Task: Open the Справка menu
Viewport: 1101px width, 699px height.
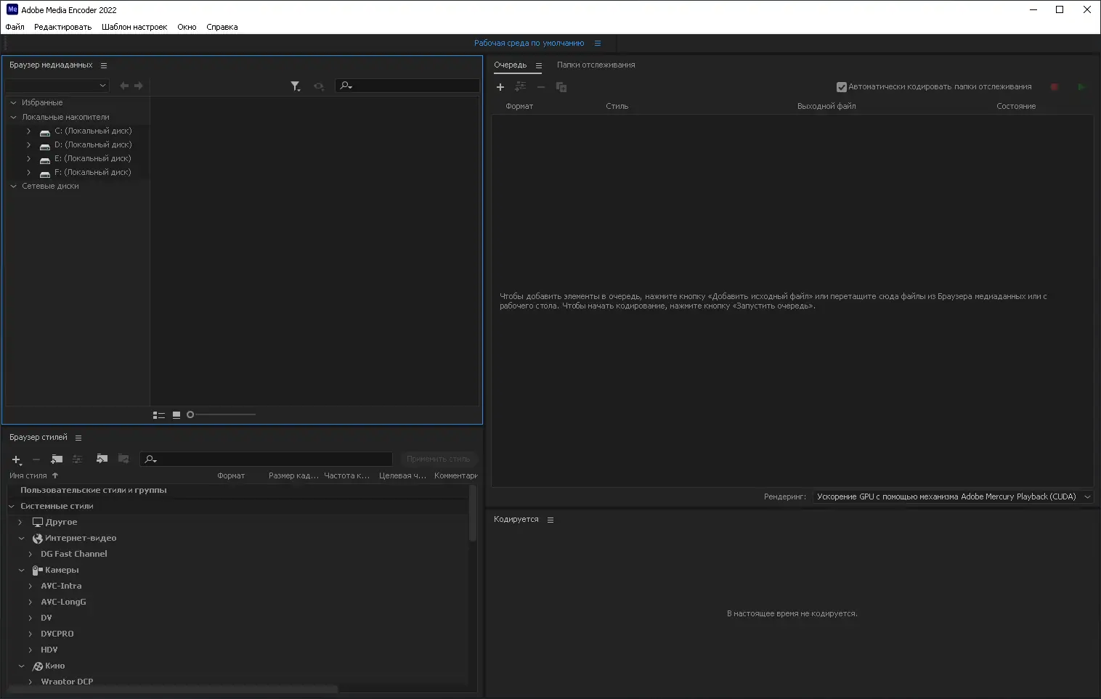Action: [x=222, y=27]
